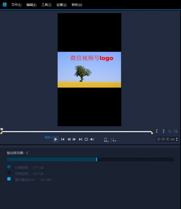
Task: Click the enlarge preview window icon
Action: coord(176,131)
